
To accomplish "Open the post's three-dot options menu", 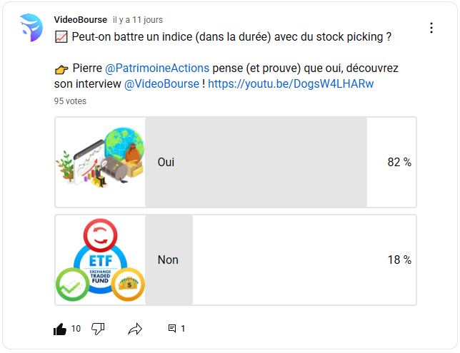I will [431, 28].
